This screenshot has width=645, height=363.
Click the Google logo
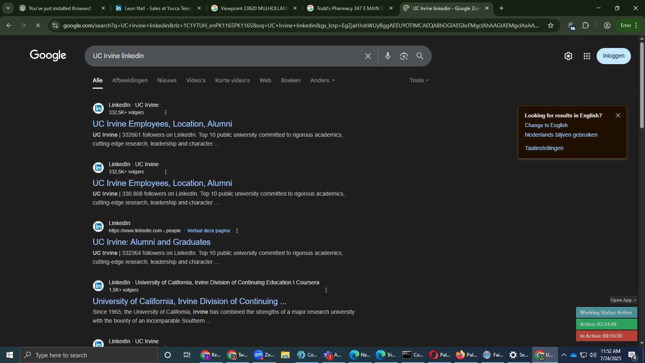point(48,56)
